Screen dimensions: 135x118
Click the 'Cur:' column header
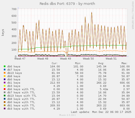click(55, 63)
